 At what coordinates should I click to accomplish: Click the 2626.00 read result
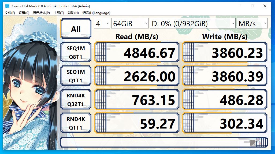click(137, 76)
